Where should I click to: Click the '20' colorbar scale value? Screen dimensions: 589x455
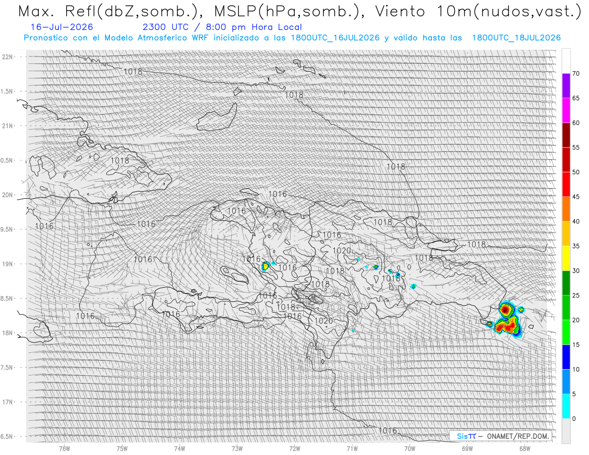pyautogui.click(x=576, y=320)
